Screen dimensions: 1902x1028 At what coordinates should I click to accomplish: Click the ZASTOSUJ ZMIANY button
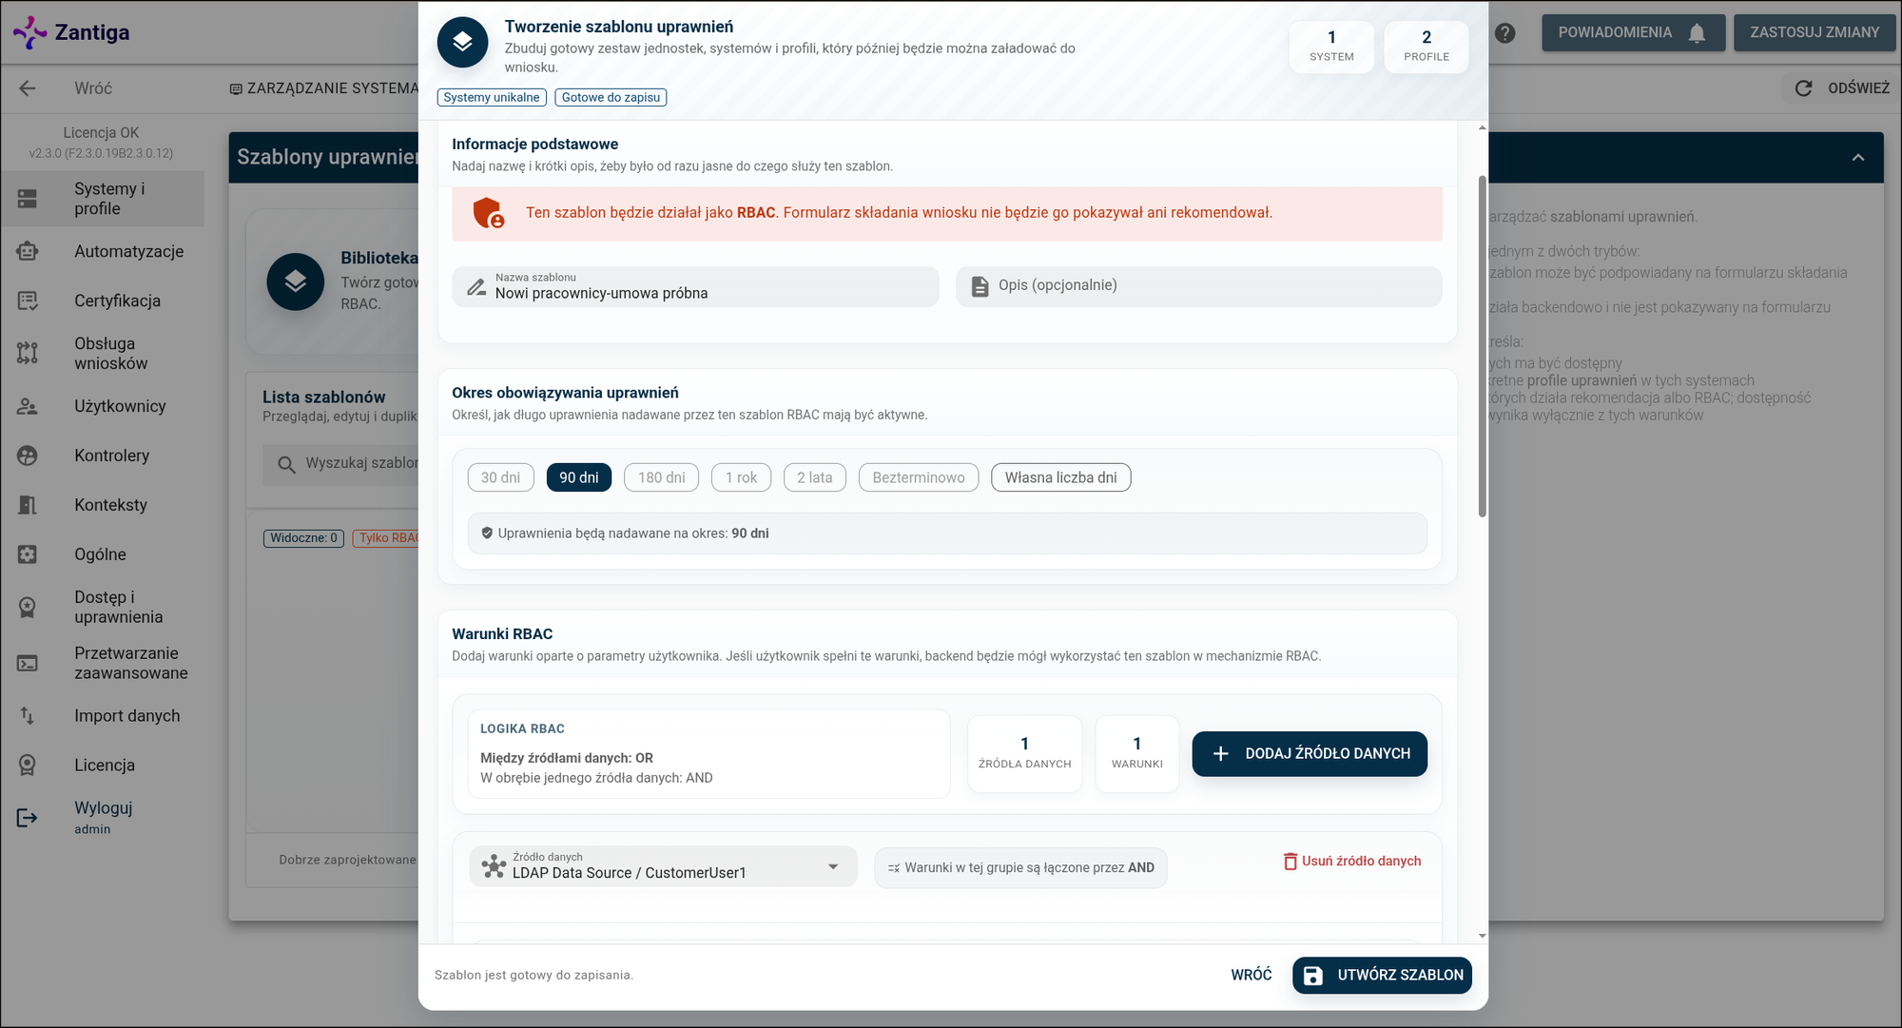click(x=1815, y=32)
